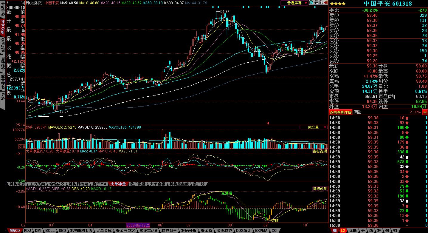This screenshot has height=233, width=428.
Task: Open the 成交量 volume indicator dropdown
Action: (x=314, y=127)
